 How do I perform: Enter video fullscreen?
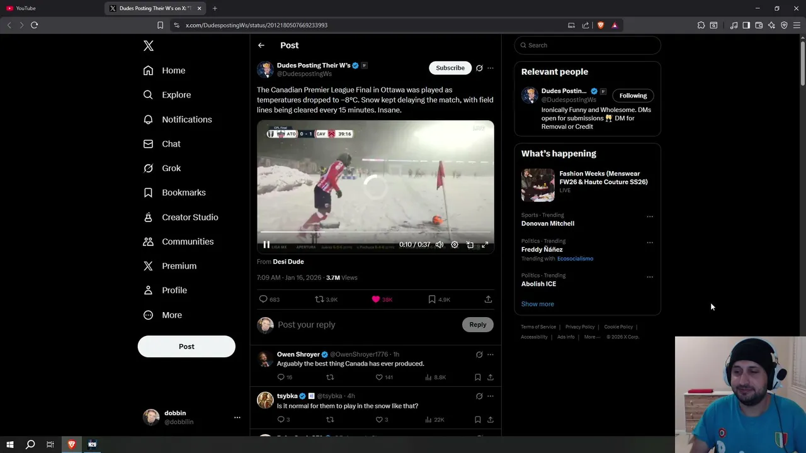pyautogui.click(x=485, y=245)
